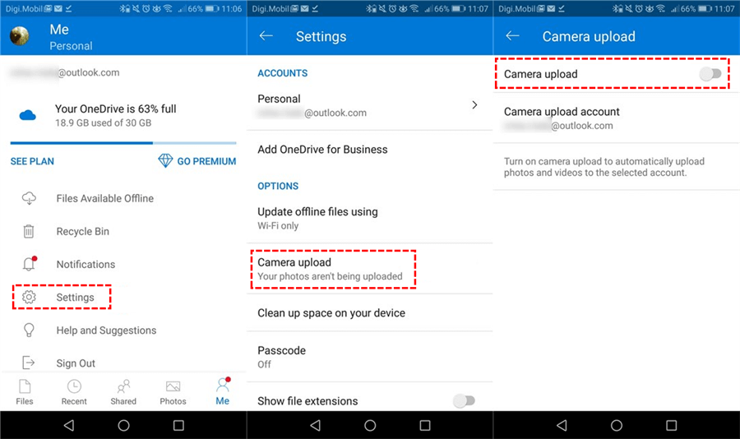Viewport: 740px width, 439px height.
Task: Open Settings entry in Me screen
Action: pos(62,297)
